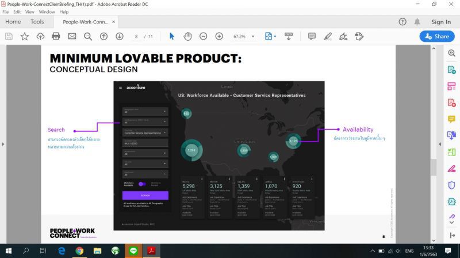
Task: Click the vertical scrollbar thumb
Action: 434,167
